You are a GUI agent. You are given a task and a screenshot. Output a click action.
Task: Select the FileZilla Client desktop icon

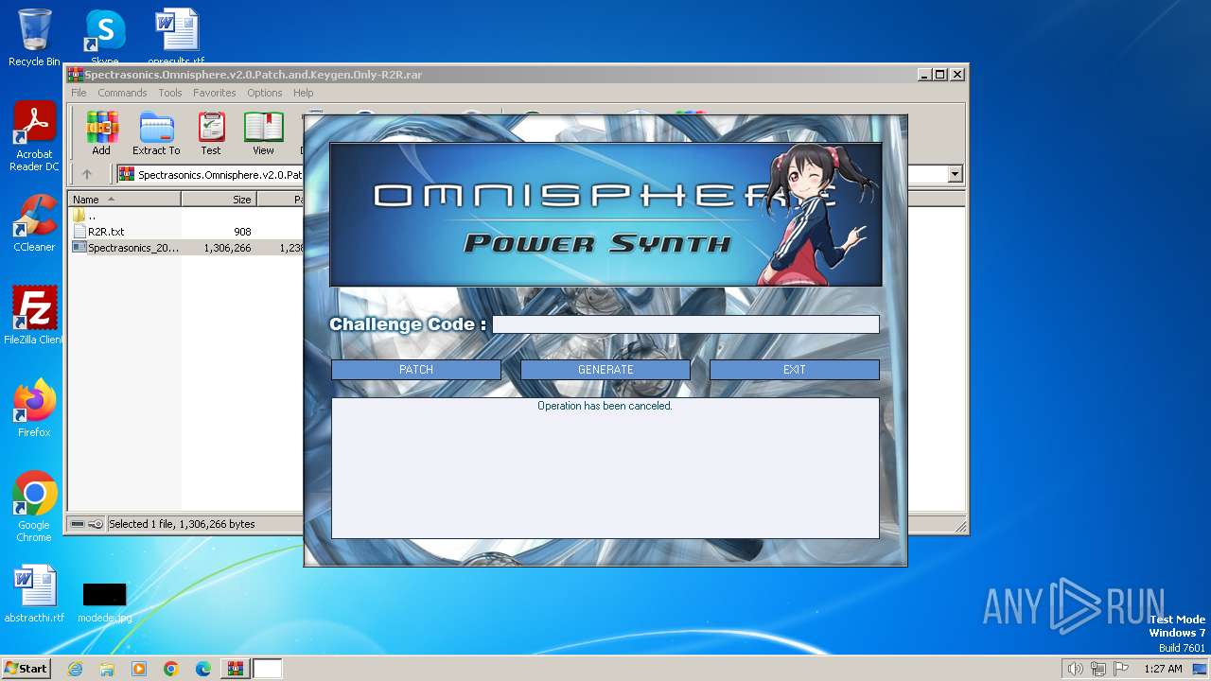tap(34, 315)
